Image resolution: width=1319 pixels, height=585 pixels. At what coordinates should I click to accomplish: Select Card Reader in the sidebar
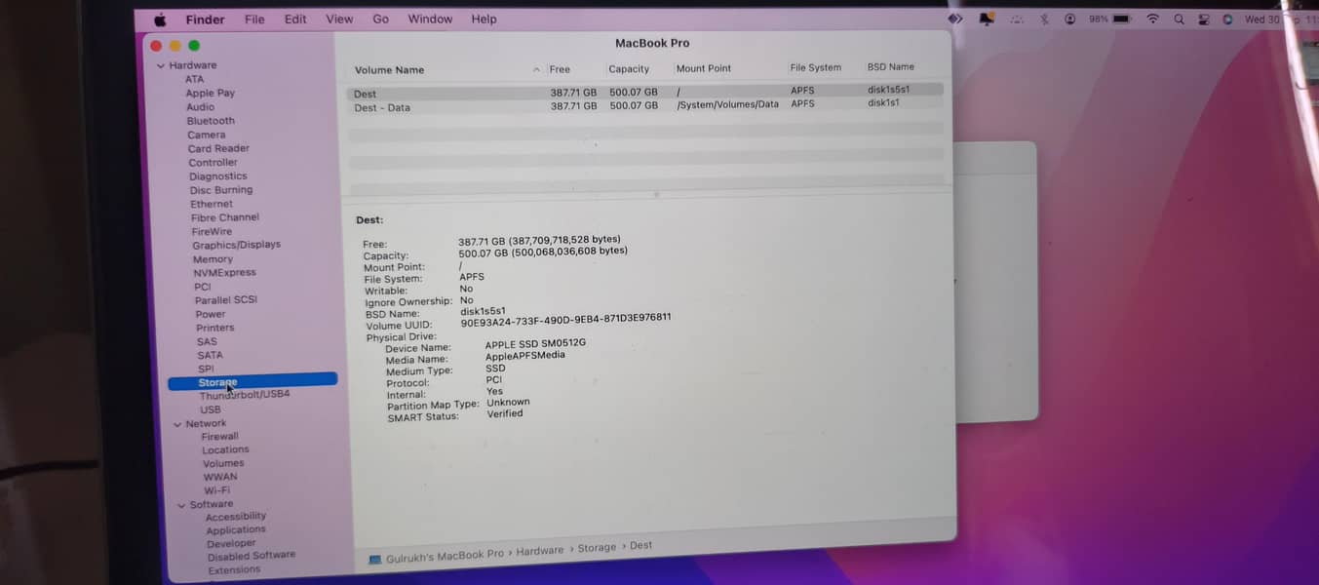pyautogui.click(x=218, y=148)
